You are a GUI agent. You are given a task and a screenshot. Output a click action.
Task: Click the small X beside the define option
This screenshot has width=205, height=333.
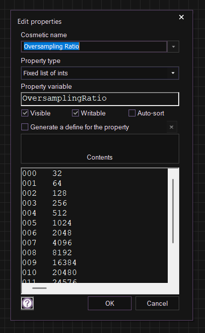pyautogui.click(x=172, y=127)
